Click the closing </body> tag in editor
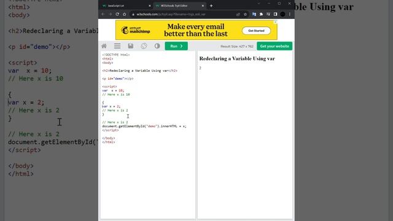393x221 pixels. pos(108,138)
